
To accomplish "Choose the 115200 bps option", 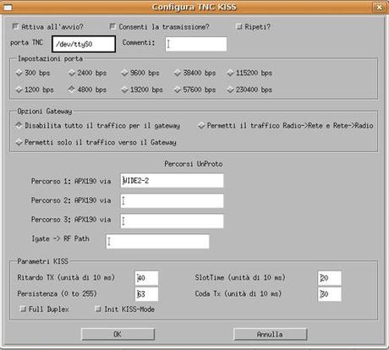I will coord(230,73).
